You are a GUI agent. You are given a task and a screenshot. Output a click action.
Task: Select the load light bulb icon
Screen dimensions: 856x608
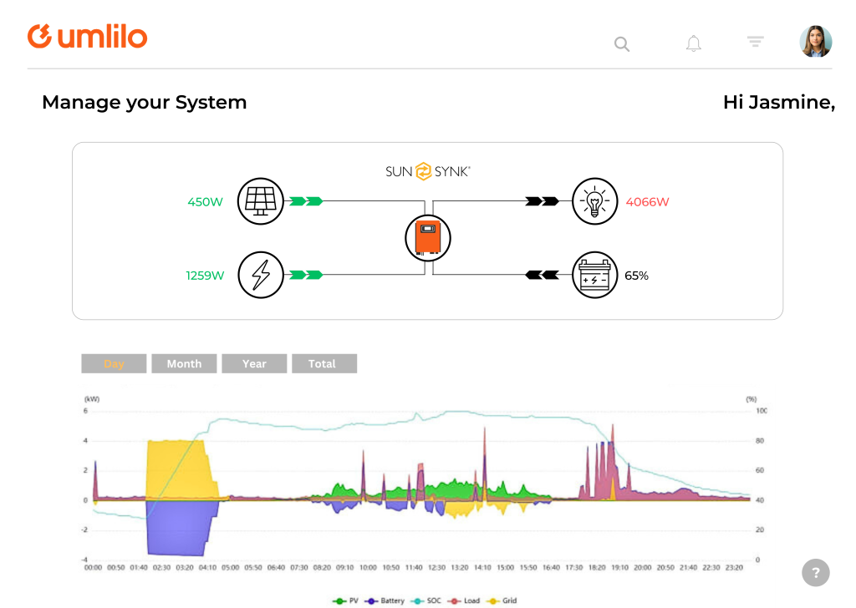(594, 201)
